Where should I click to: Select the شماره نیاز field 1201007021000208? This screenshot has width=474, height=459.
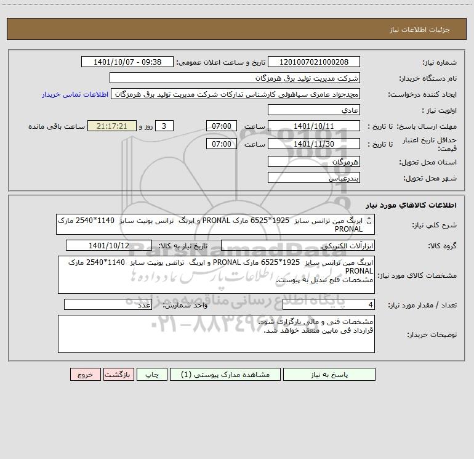tap(314, 62)
